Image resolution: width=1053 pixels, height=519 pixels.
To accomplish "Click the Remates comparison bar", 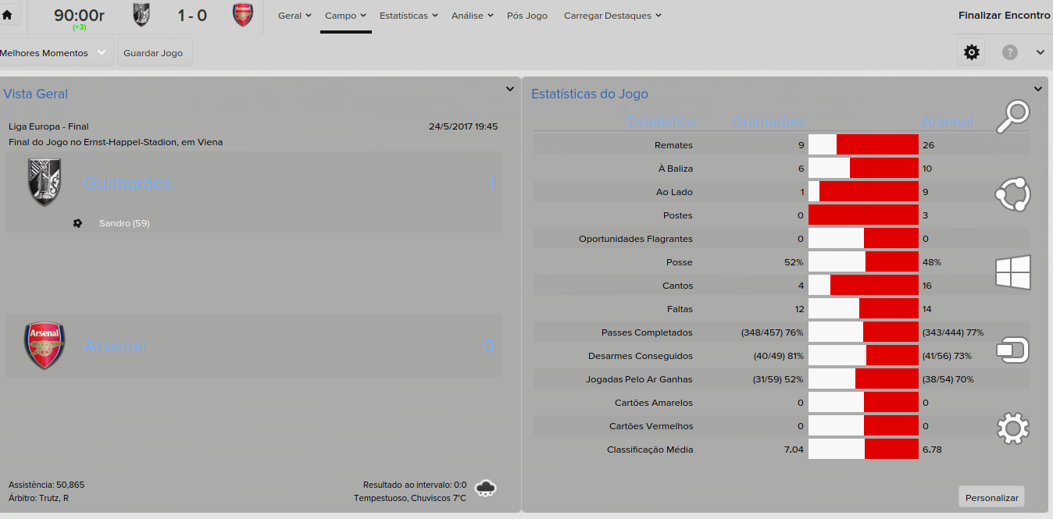I will (863, 145).
